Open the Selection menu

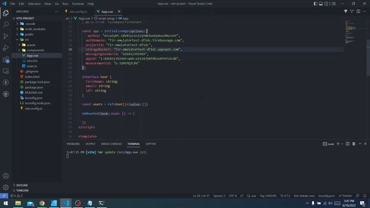tap(34, 4)
